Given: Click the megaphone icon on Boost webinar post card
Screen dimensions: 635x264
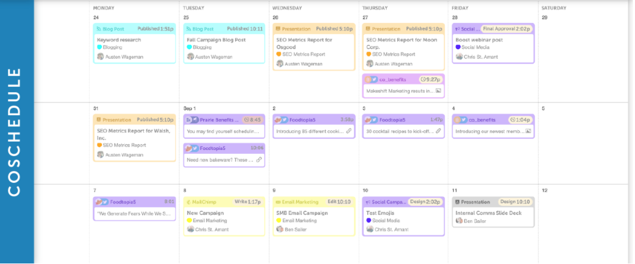Looking at the screenshot, I should point(457,29).
